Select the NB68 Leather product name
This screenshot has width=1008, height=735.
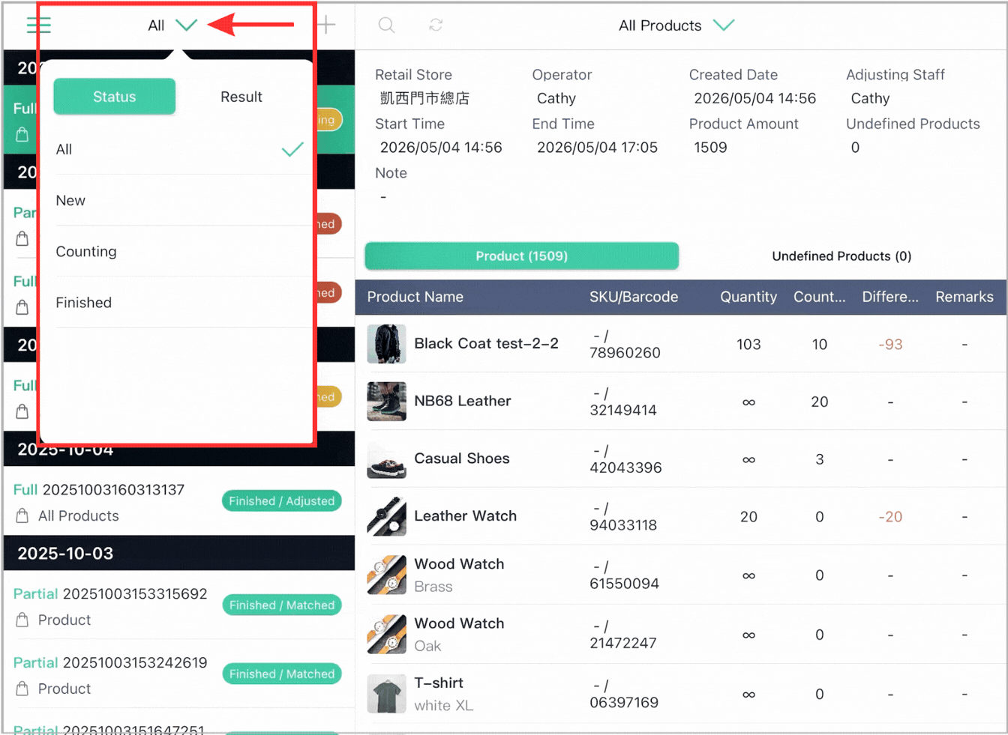(462, 402)
